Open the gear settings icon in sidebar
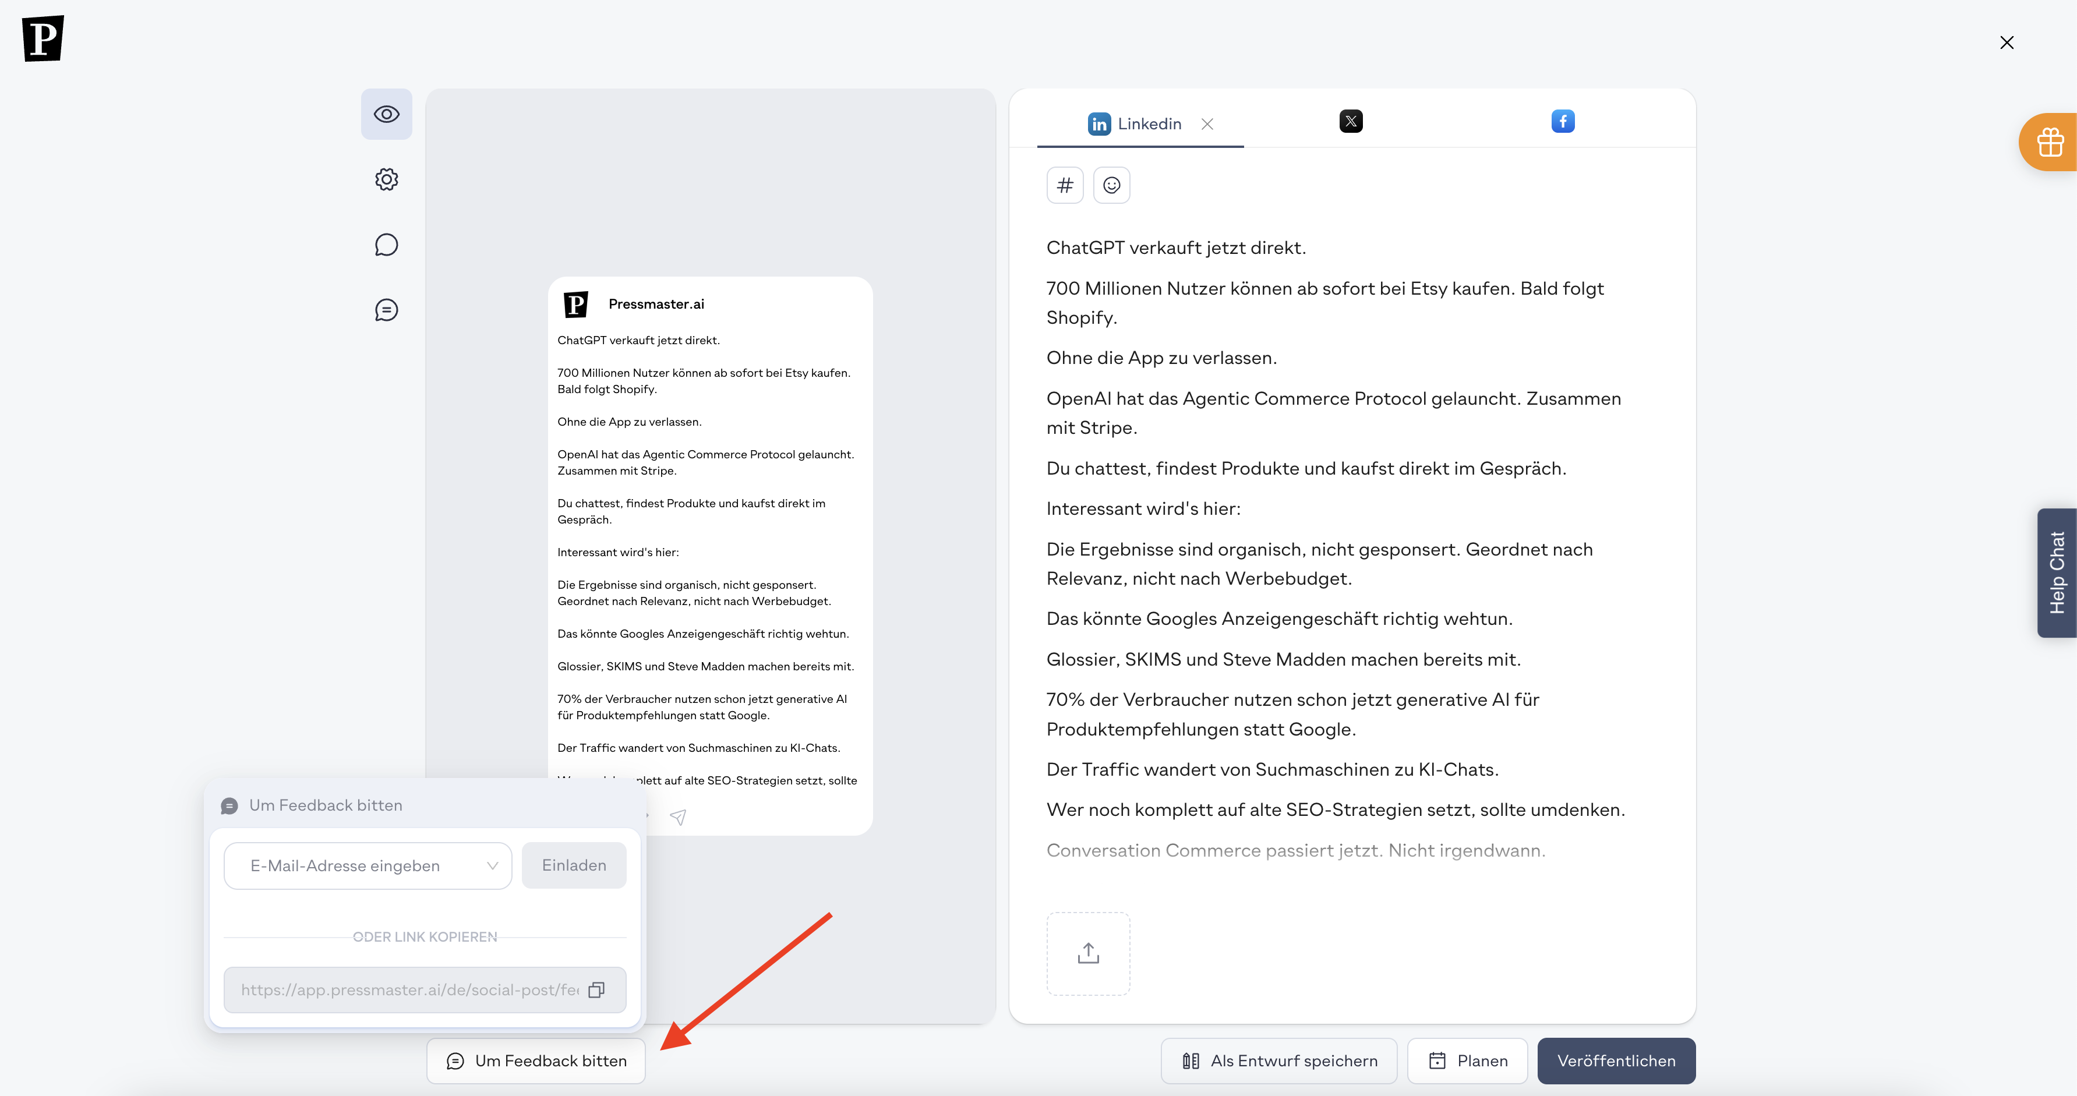 coord(386,180)
